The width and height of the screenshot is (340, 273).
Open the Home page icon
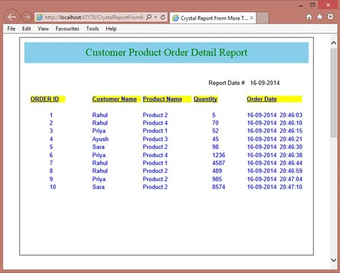(309, 17)
